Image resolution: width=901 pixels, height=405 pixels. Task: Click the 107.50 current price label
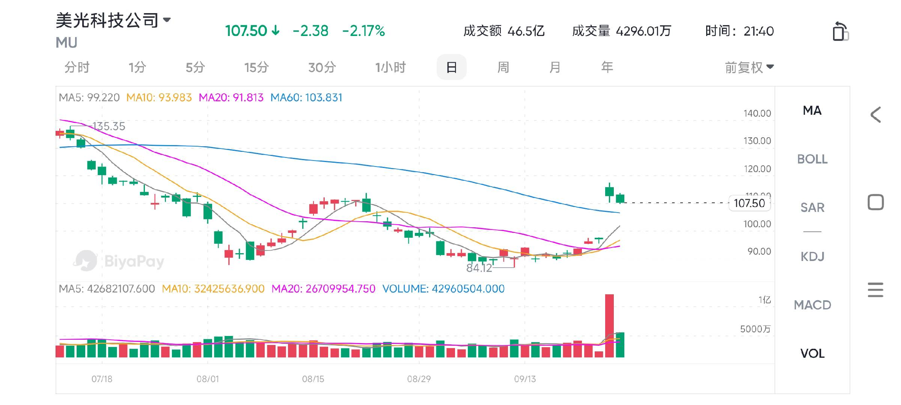(749, 203)
